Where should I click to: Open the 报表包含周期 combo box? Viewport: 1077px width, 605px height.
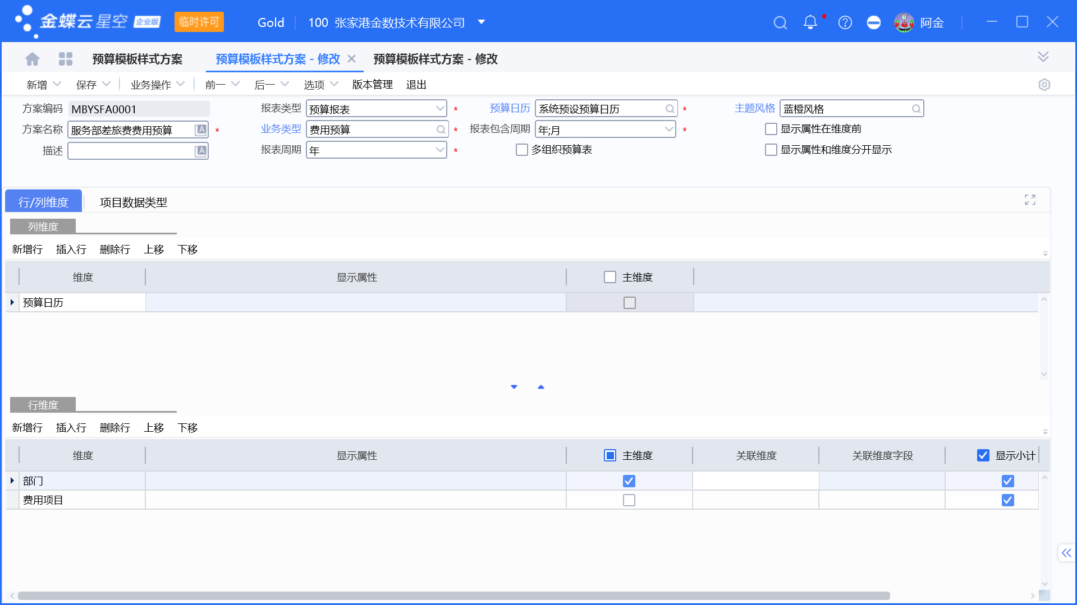point(606,130)
